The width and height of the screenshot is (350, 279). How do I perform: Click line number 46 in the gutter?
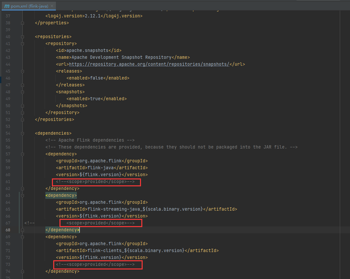(x=8, y=78)
